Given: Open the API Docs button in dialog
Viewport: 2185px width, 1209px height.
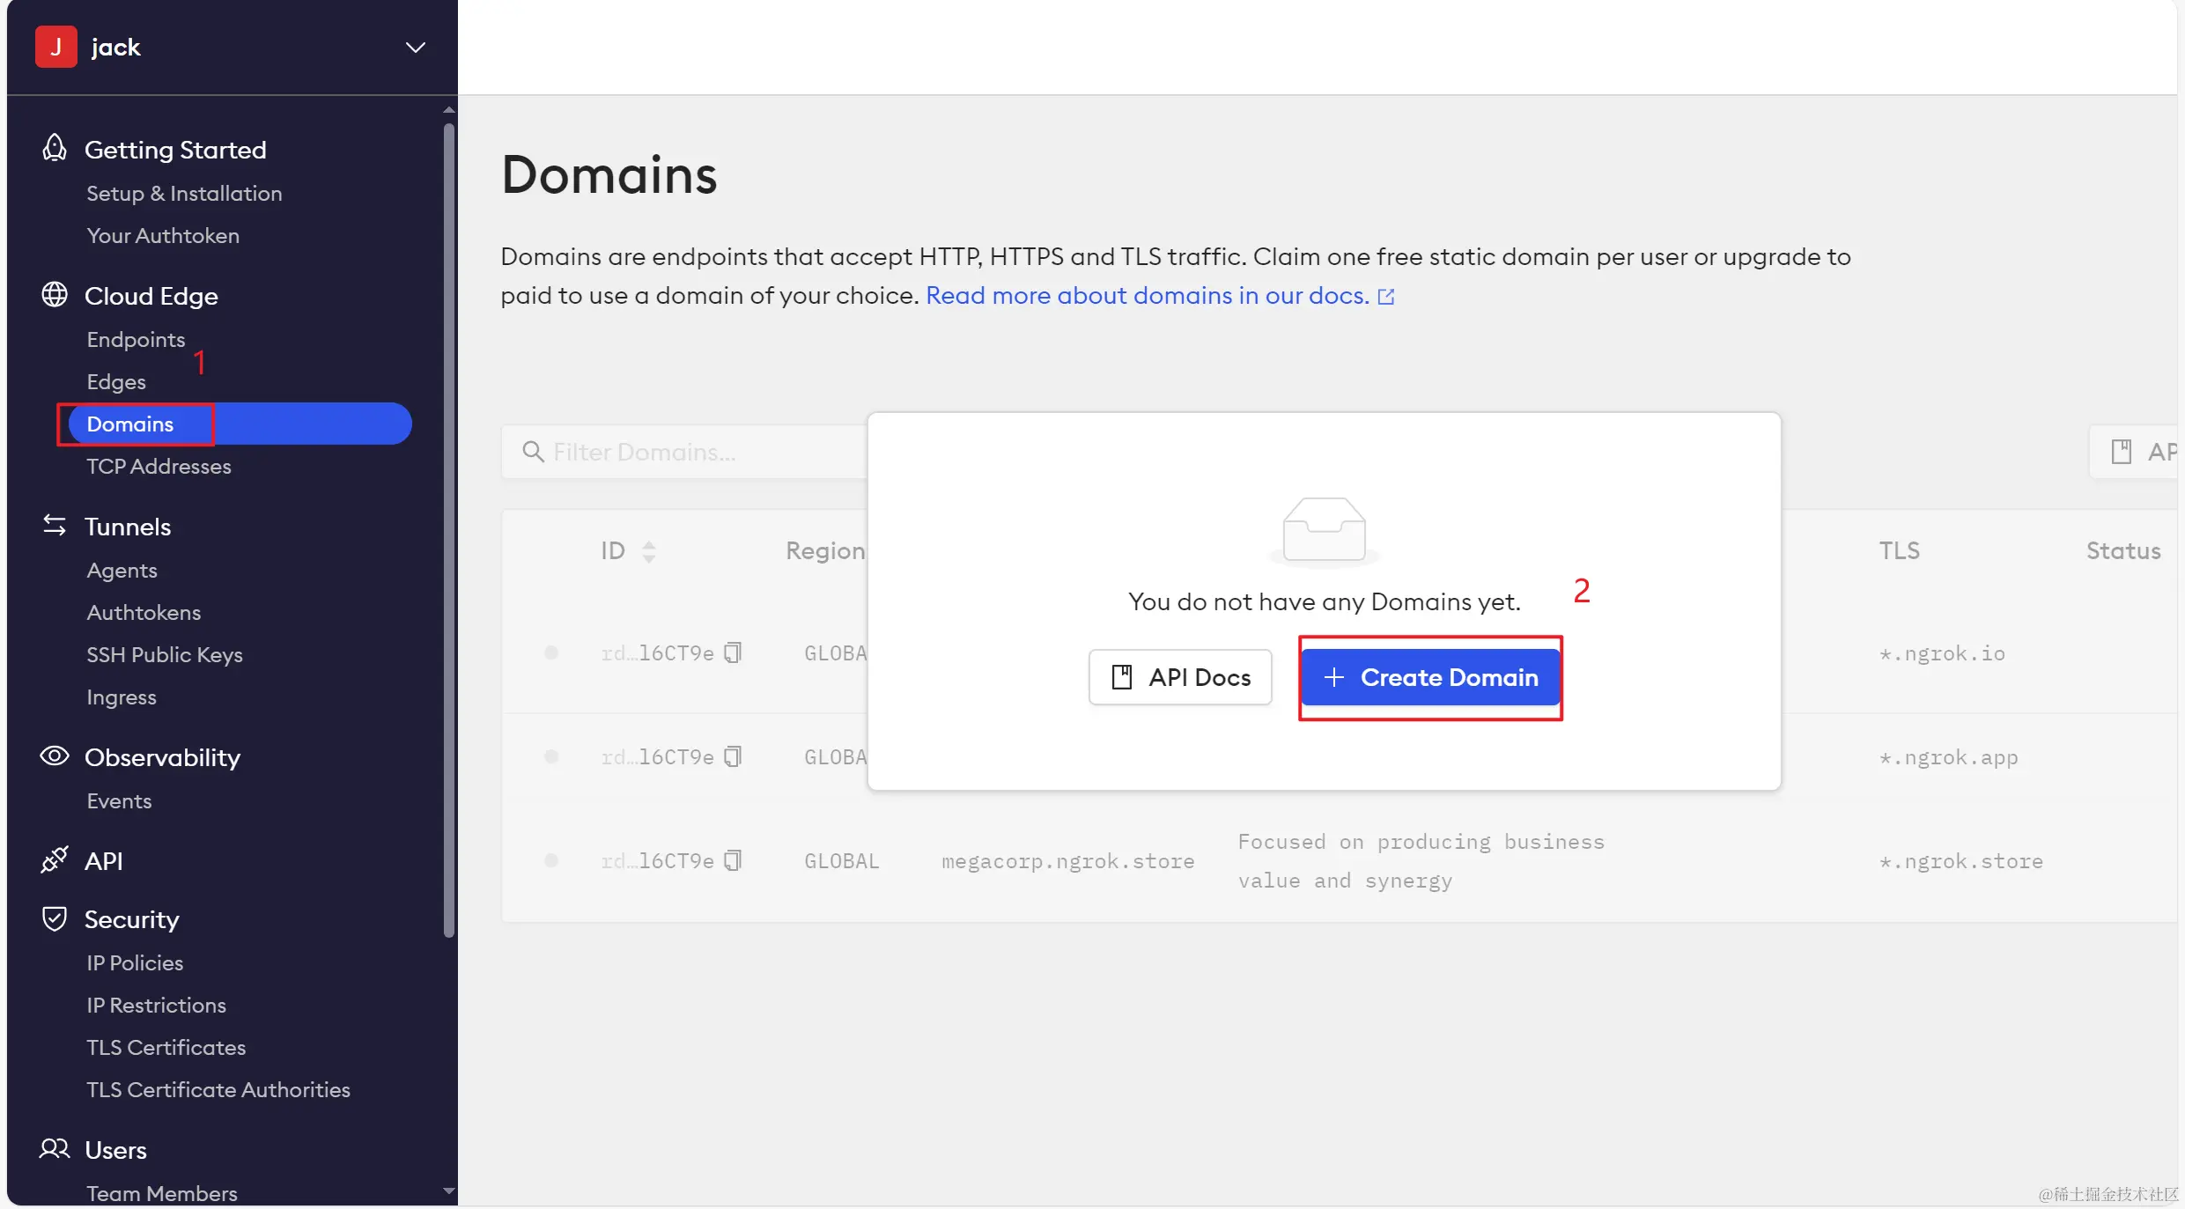Looking at the screenshot, I should tap(1180, 677).
